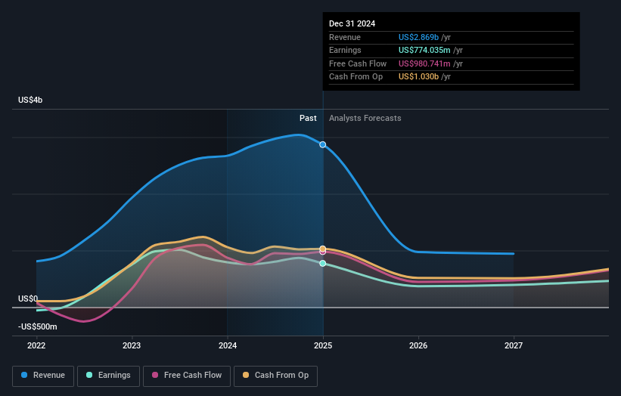Click the pink Free Cash Flow legend dot
Viewport: 621px width, 396px height.
[155, 375]
